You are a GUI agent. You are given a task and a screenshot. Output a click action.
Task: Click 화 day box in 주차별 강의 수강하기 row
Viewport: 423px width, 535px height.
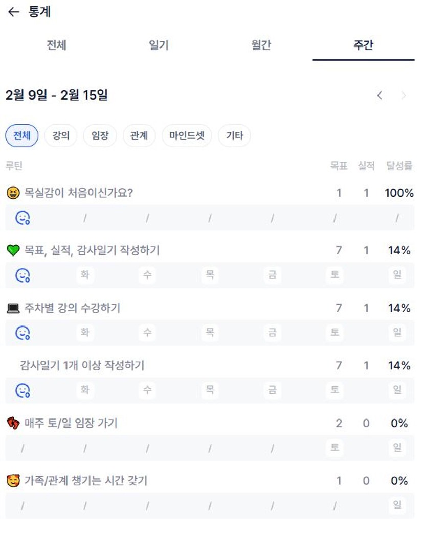coord(85,333)
